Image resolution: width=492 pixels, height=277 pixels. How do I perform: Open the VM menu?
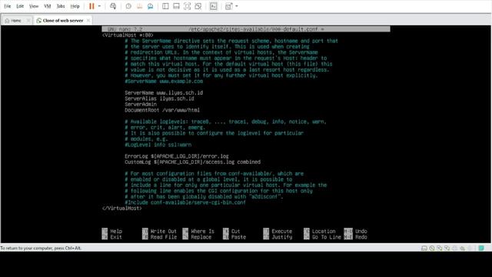[48, 6]
